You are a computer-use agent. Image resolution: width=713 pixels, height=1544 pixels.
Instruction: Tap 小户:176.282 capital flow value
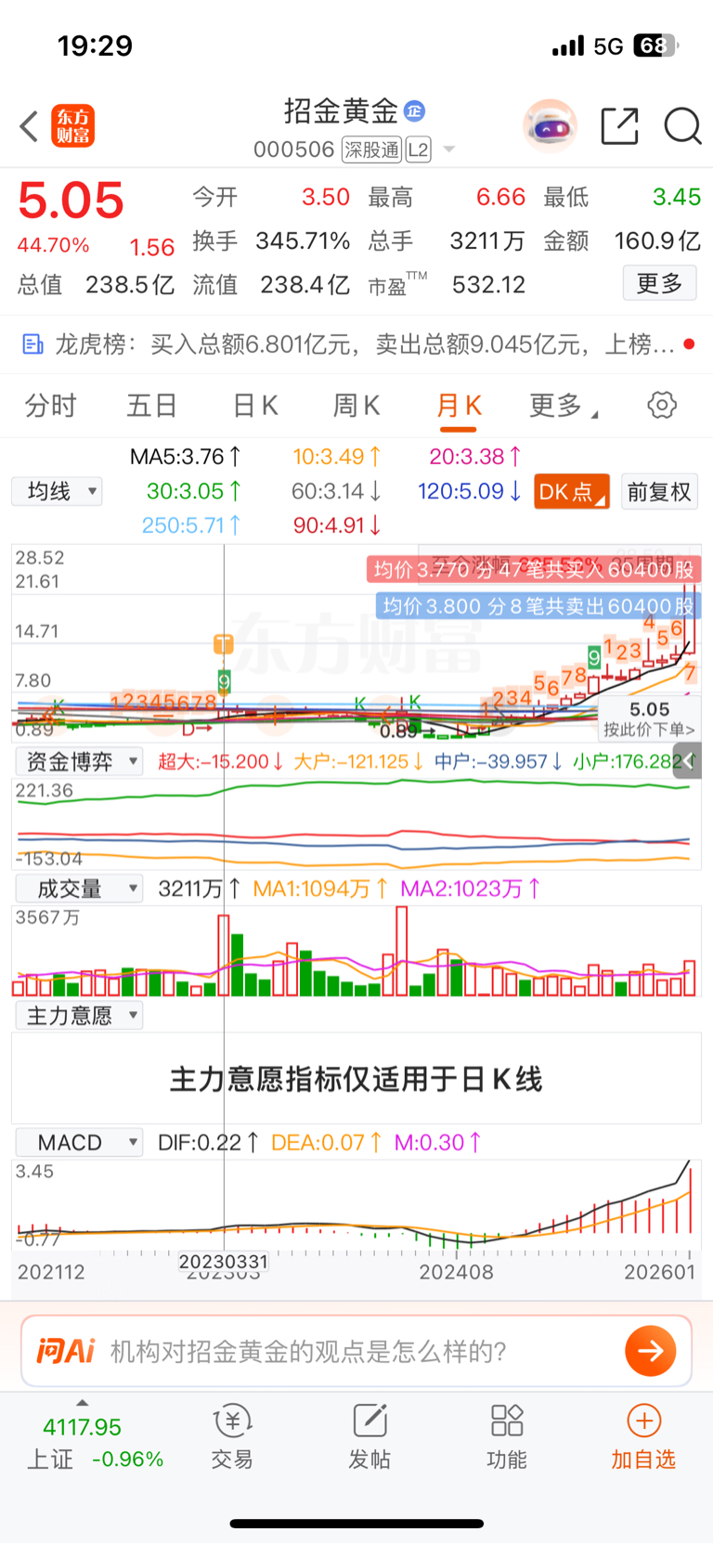[x=633, y=762]
